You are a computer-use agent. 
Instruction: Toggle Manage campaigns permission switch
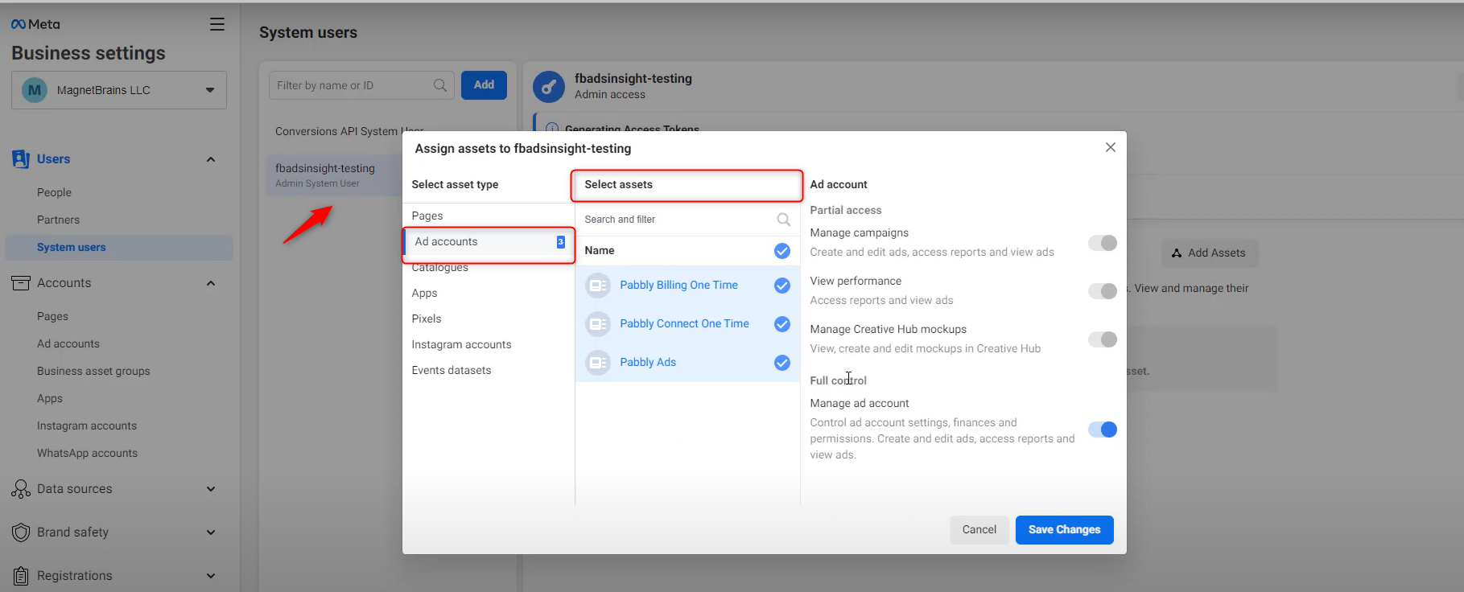tap(1103, 243)
